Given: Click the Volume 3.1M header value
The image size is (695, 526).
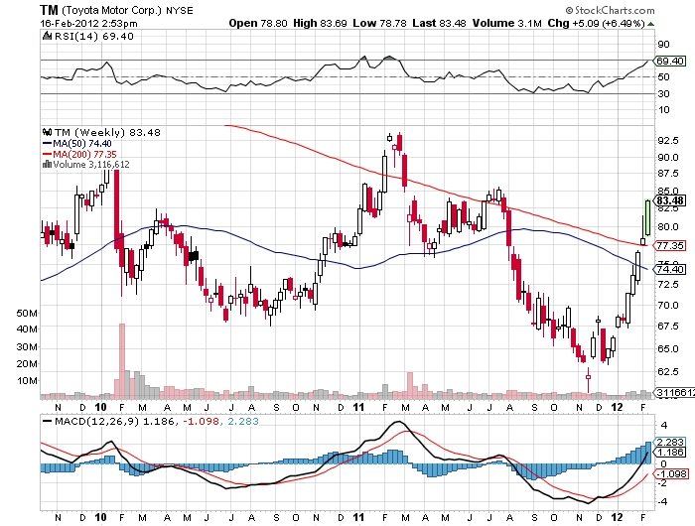Looking at the screenshot, I should tap(506, 24).
